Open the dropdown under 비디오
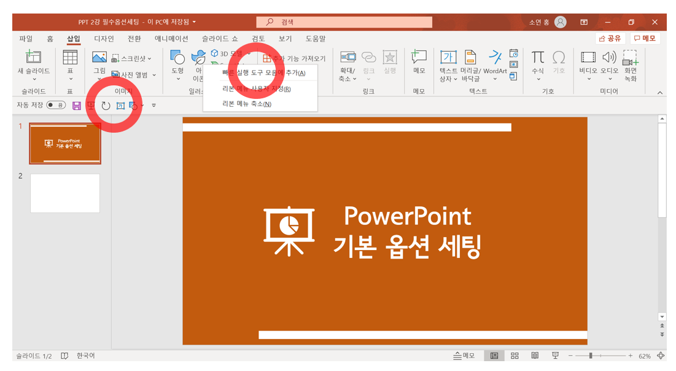Image resolution: width=676 pixels, height=371 pixels. pos(589,79)
